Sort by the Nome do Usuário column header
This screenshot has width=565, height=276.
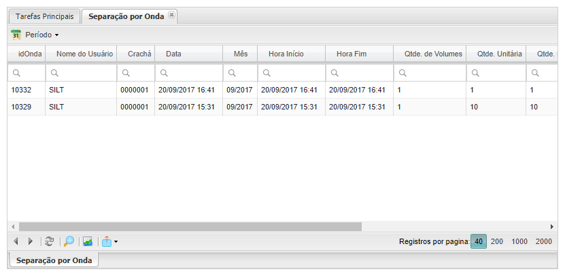coord(80,54)
